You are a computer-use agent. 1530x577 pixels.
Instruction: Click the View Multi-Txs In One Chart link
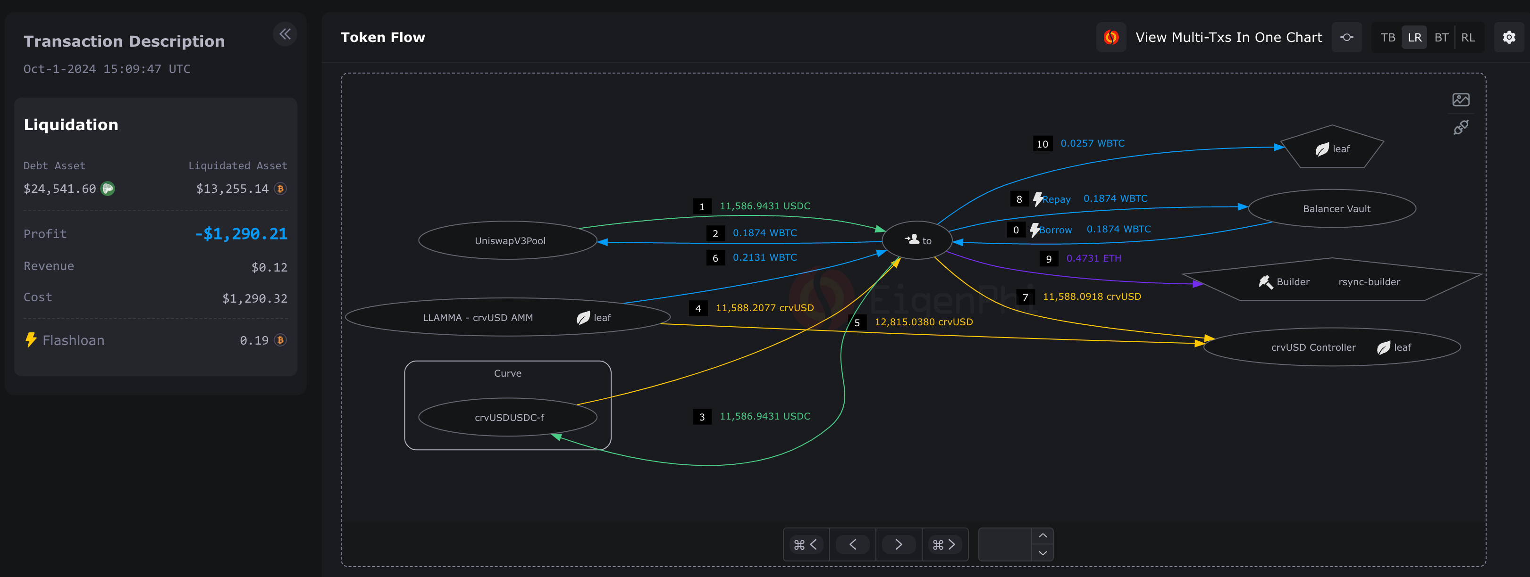click(1228, 37)
